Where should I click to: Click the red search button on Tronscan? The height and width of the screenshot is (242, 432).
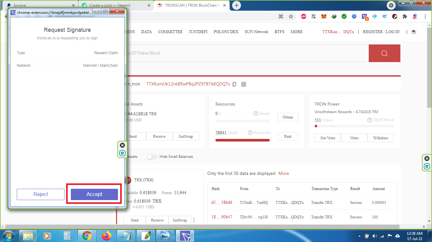385,53
